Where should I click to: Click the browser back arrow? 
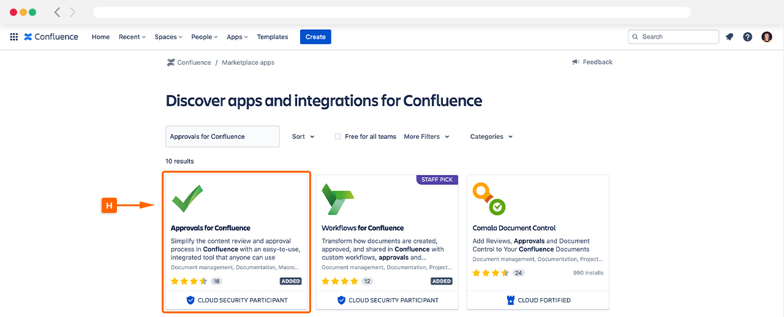point(57,12)
